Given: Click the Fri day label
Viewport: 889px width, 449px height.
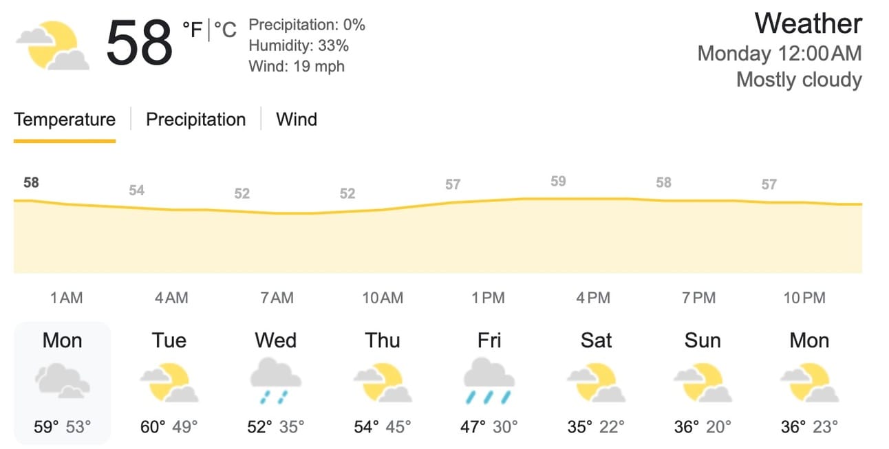Looking at the screenshot, I should (489, 340).
